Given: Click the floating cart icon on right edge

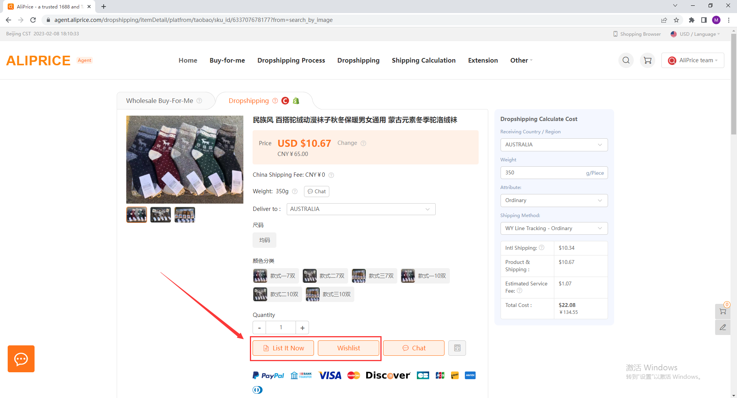Looking at the screenshot, I should (x=723, y=312).
